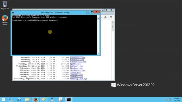
Task: Click Firefox page scrollbar up arrow
Action: pos(113,22)
